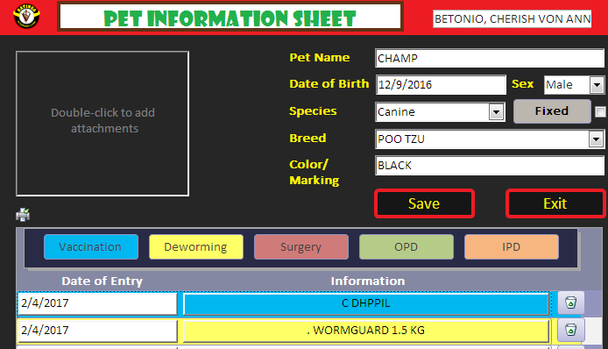608x349 pixels.
Task: Expand the Species dropdown list
Action: tap(496, 112)
